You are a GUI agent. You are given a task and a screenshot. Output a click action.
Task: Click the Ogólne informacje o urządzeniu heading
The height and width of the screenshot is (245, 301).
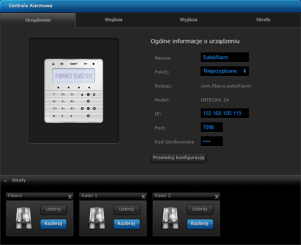tap(195, 41)
